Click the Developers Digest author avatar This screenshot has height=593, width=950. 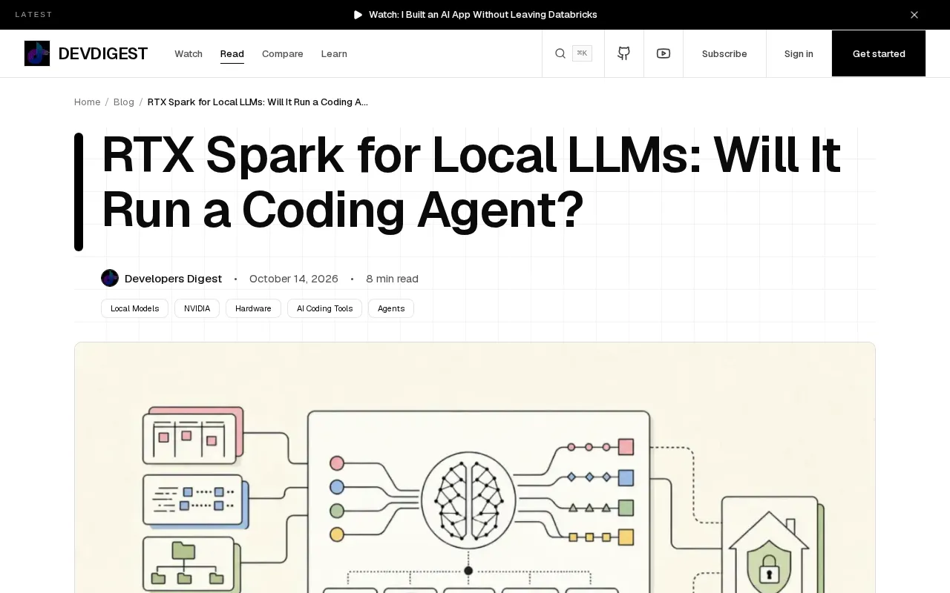point(110,278)
